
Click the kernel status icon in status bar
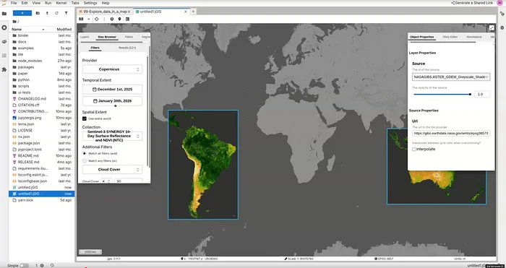click(42, 265)
